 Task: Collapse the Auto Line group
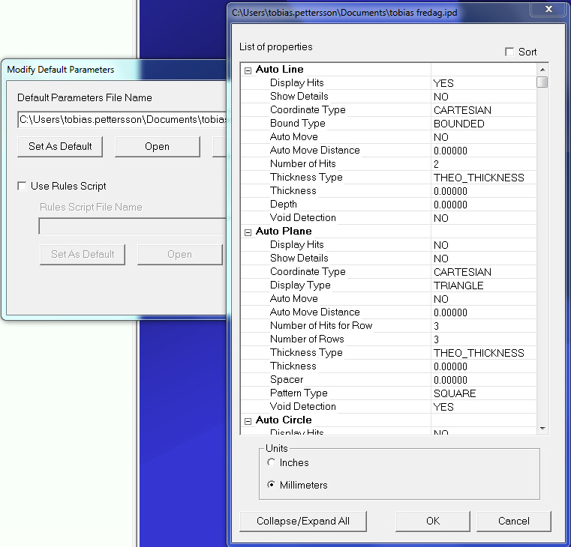(248, 70)
